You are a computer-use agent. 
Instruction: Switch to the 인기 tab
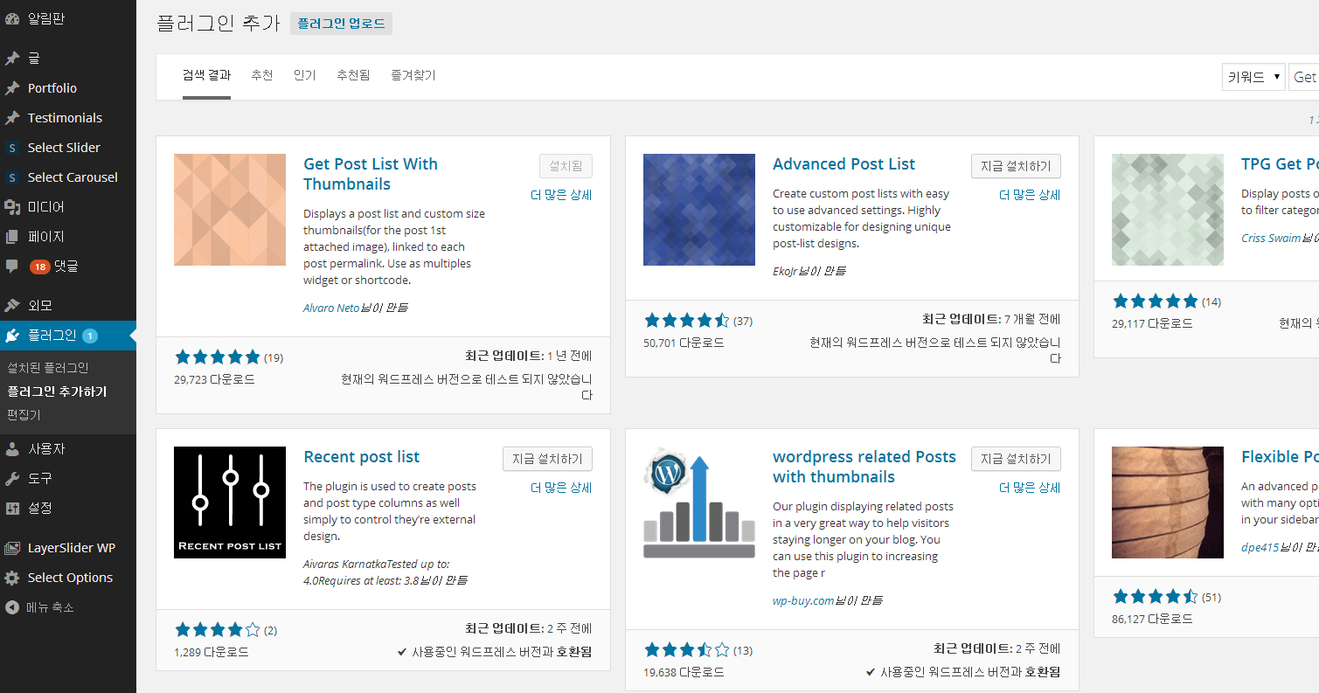point(305,75)
